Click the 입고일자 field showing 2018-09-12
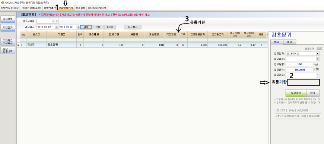This screenshot has width=324, height=144. pos(301,53)
